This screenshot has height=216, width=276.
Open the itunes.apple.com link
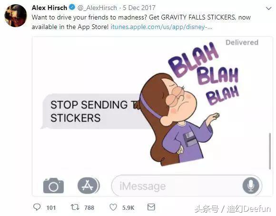click(161, 27)
